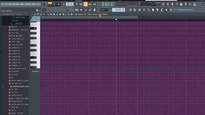Click the floppy disk save icon
This screenshot has height=115, width=205.
pyautogui.click(x=181, y=4)
